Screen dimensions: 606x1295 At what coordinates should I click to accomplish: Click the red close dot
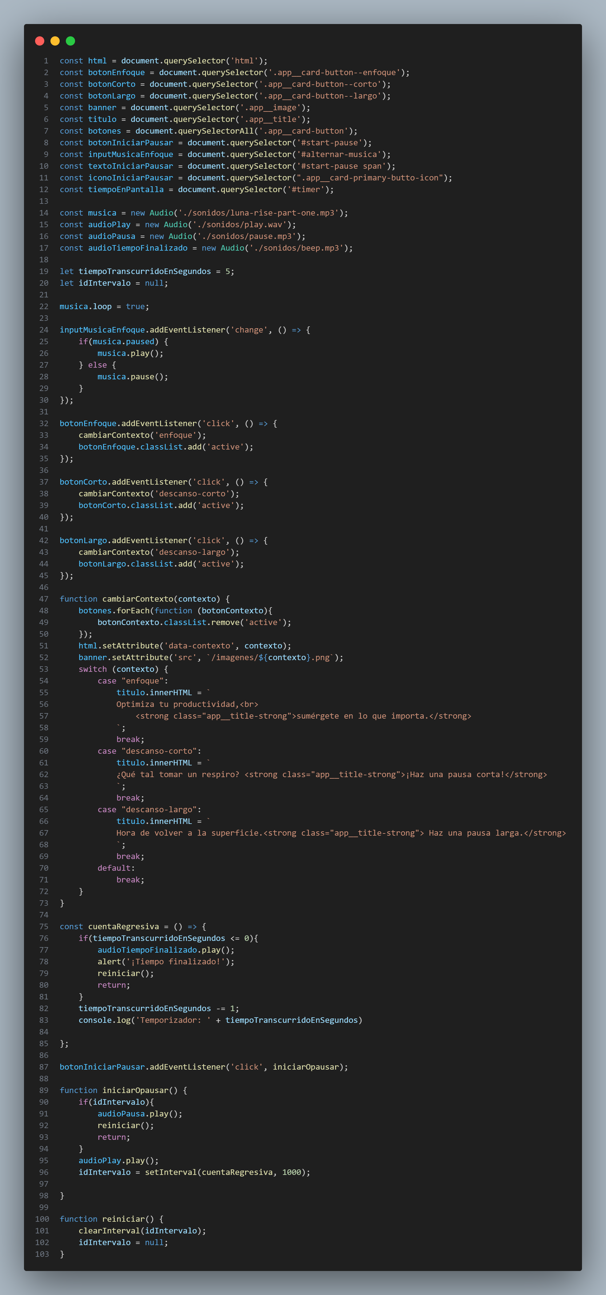pyautogui.click(x=40, y=41)
